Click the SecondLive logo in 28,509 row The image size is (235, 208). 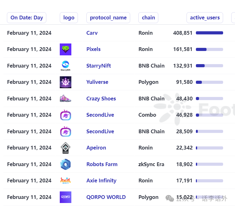tap(65, 131)
